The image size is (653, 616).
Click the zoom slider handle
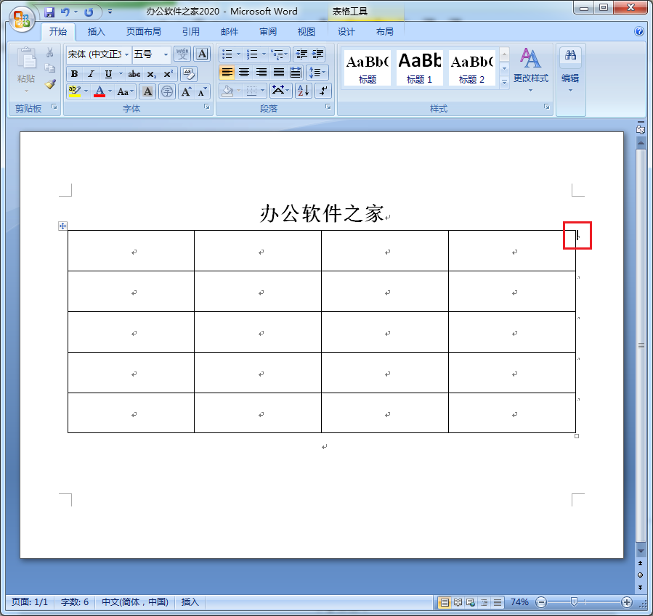pos(574,602)
